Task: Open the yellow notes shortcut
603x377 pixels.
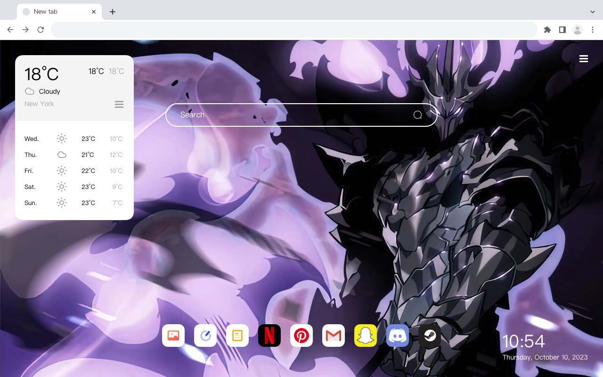Action: [237, 336]
